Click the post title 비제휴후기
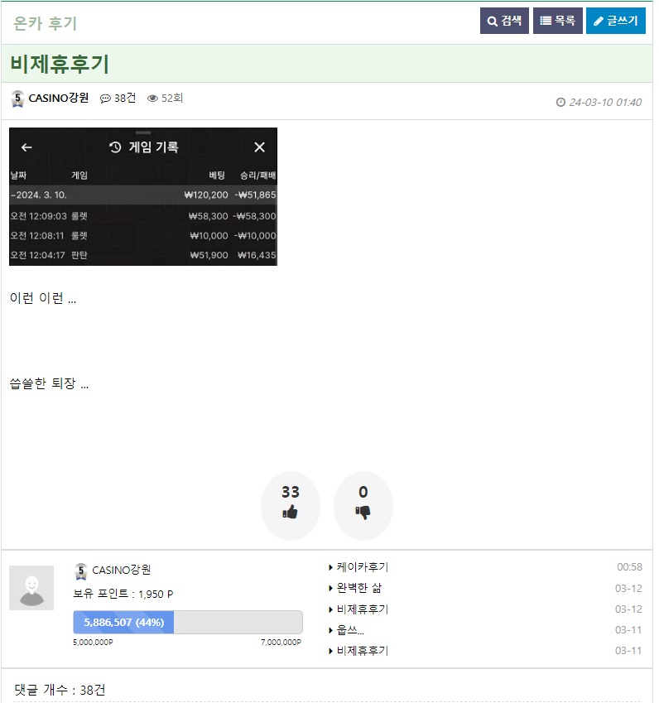 coord(60,64)
